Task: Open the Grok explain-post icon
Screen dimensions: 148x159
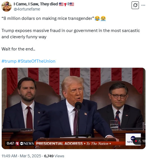Action: (135, 5)
